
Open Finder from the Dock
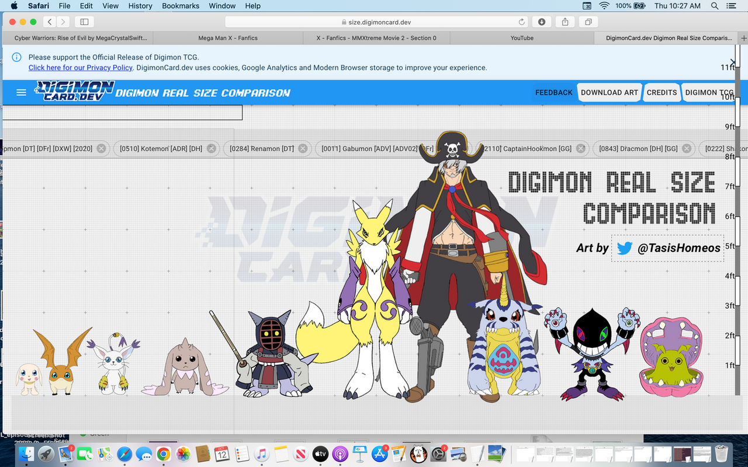click(26, 454)
